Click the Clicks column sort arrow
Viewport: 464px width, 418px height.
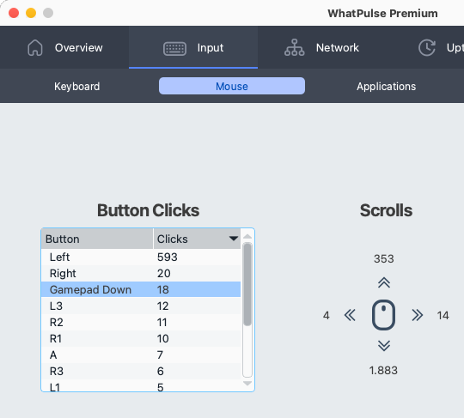click(234, 239)
